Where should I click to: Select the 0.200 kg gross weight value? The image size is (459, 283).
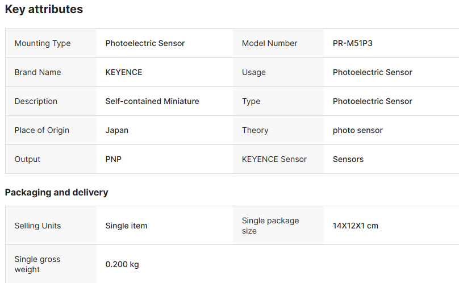click(x=122, y=264)
